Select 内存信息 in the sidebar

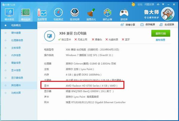[x=19, y=55]
